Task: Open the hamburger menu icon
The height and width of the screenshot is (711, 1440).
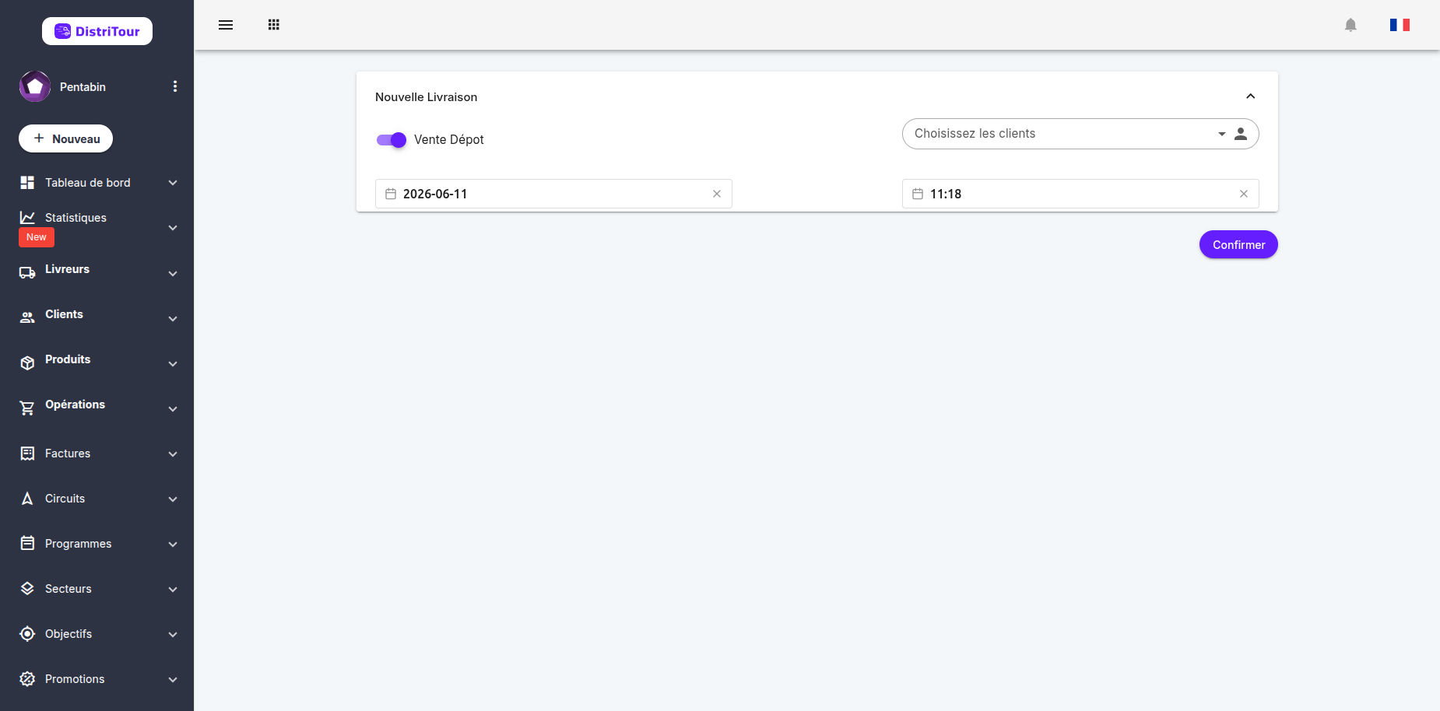Action: point(226,25)
